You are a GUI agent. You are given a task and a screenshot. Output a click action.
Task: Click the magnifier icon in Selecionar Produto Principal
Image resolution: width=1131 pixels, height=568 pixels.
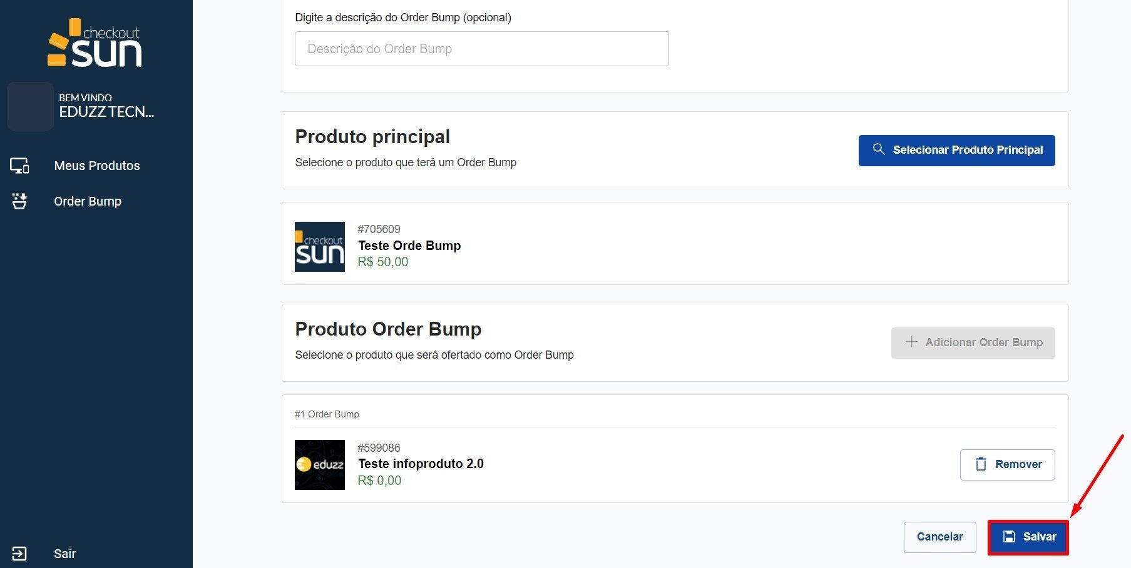pyautogui.click(x=879, y=149)
